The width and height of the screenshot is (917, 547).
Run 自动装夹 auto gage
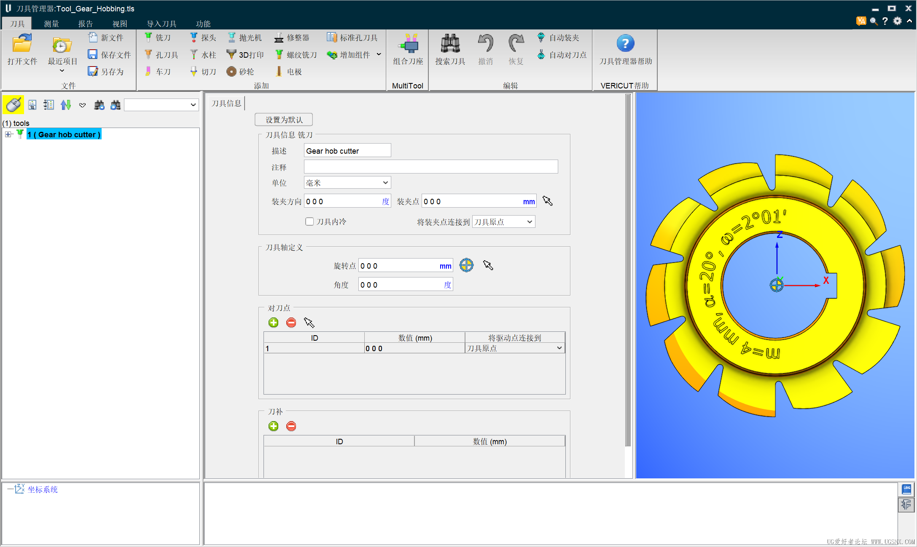pyautogui.click(x=558, y=37)
